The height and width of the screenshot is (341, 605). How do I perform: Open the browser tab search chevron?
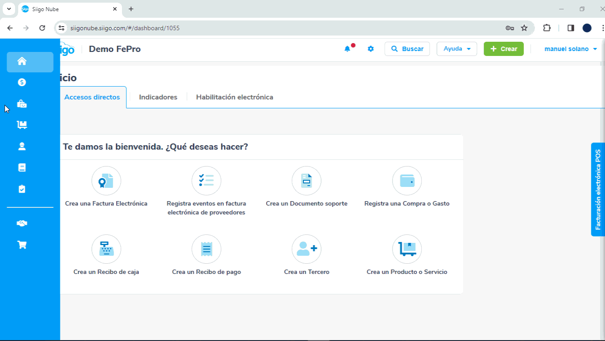[9, 9]
